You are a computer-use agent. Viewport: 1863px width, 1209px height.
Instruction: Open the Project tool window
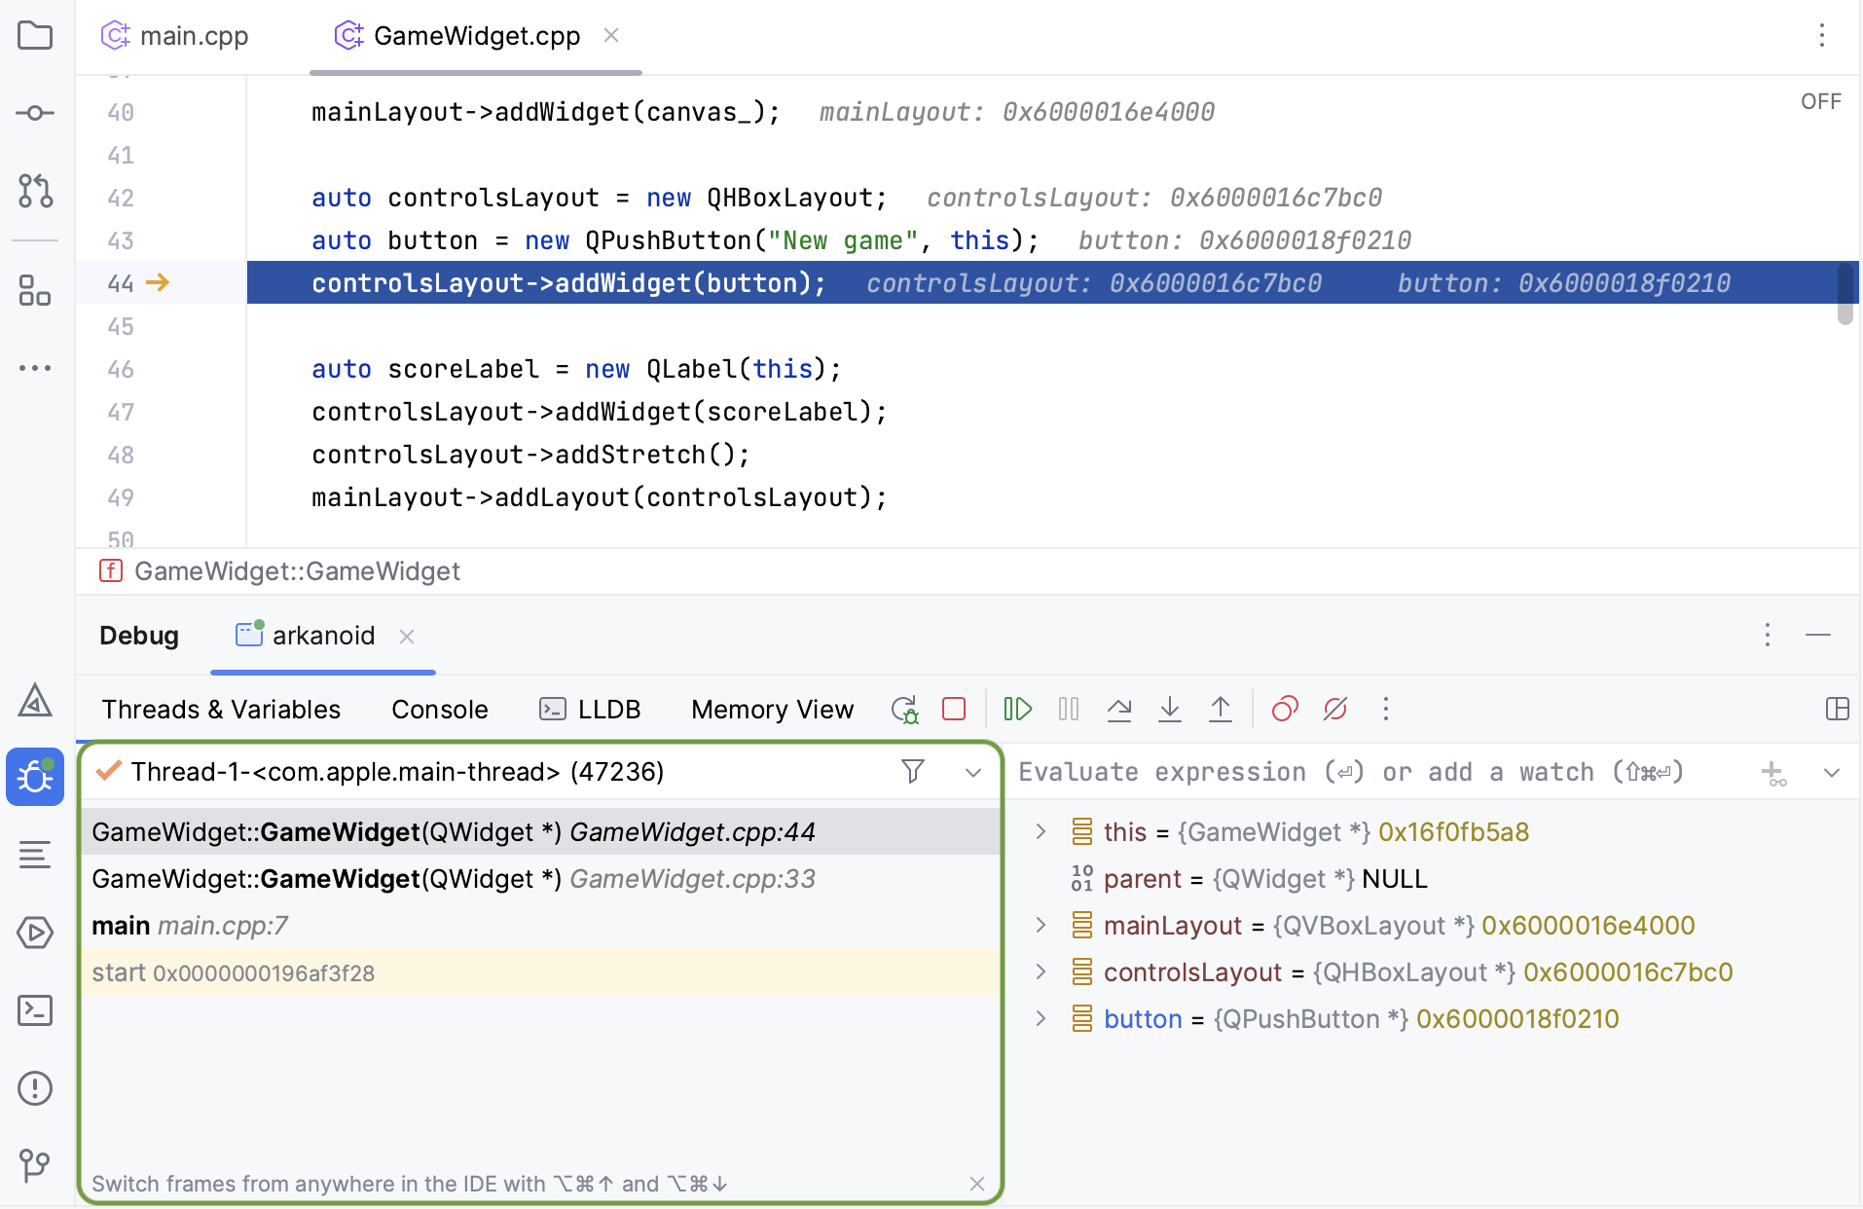tap(35, 35)
